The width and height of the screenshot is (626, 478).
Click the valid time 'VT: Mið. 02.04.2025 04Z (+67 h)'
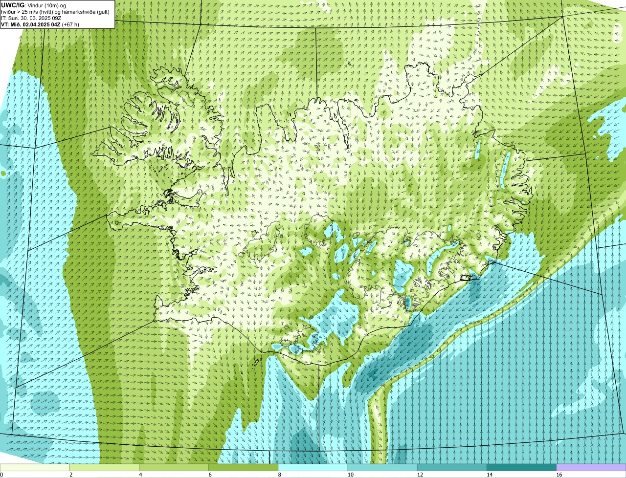pyautogui.click(x=40, y=24)
